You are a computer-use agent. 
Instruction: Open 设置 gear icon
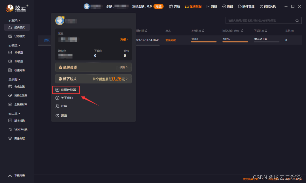click(x=224, y=7)
